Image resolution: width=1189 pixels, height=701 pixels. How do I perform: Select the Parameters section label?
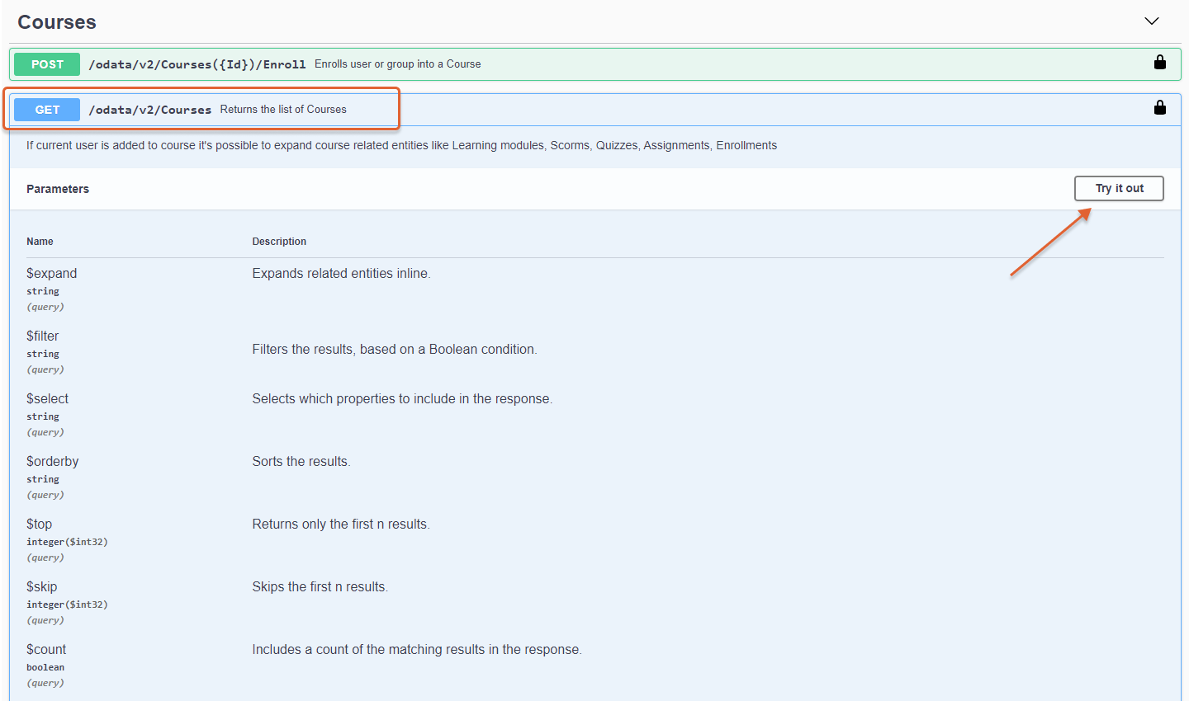click(58, 189)
